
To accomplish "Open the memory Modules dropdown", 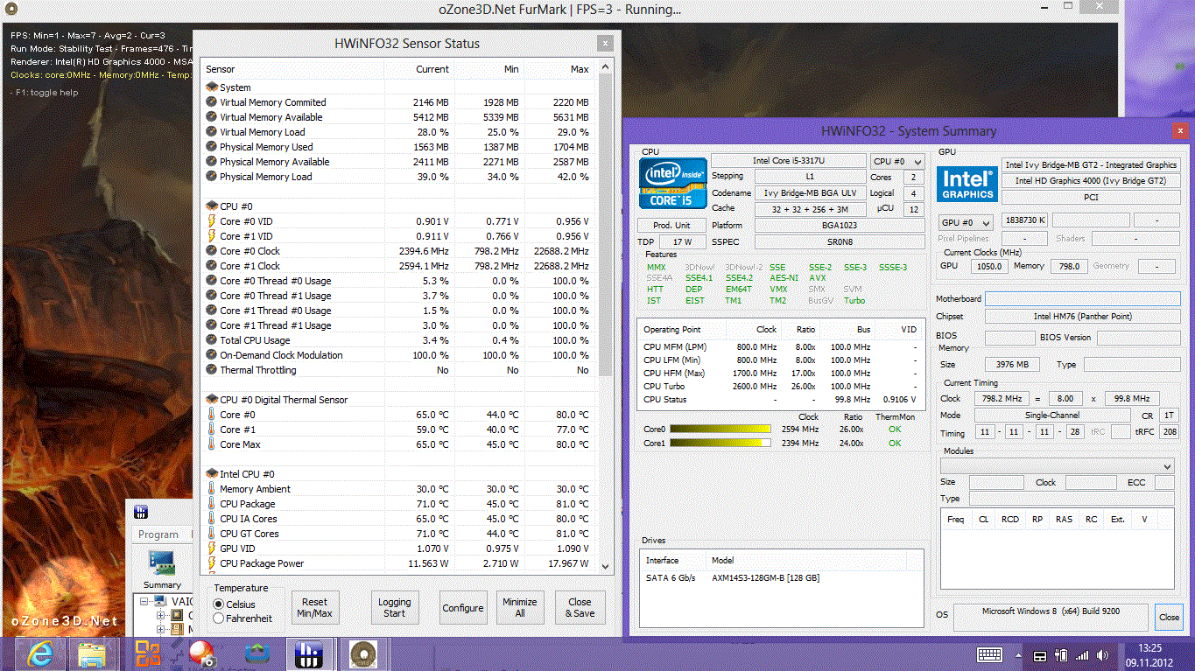I will click(x=1058, y=466).
